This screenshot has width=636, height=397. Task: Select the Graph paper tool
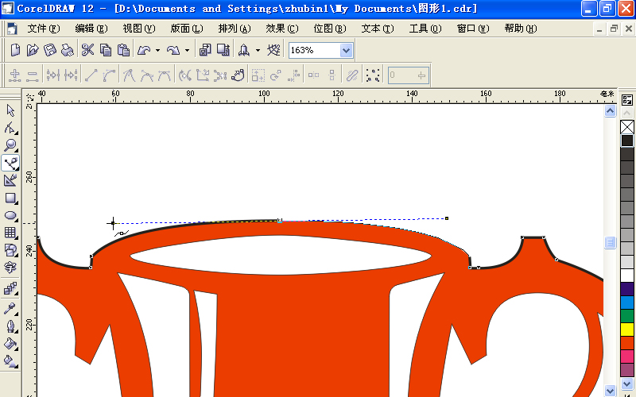(x=10, y=233)
